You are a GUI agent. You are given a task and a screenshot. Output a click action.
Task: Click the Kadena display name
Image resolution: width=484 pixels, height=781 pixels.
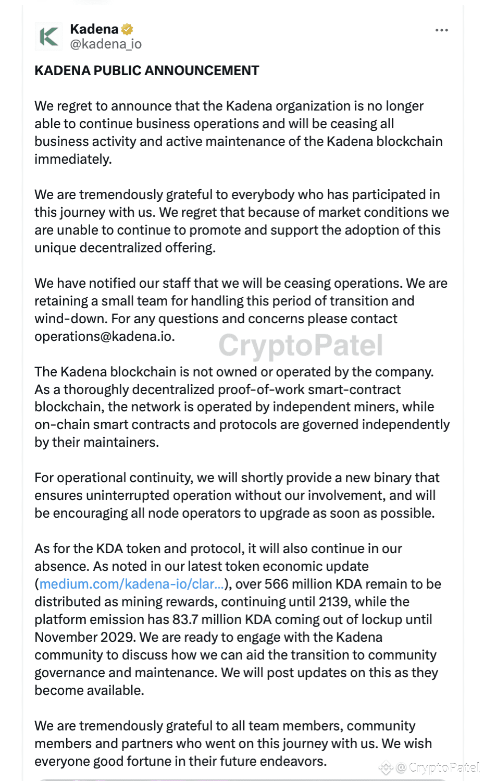pyautogui.click(x=94, y=29)
